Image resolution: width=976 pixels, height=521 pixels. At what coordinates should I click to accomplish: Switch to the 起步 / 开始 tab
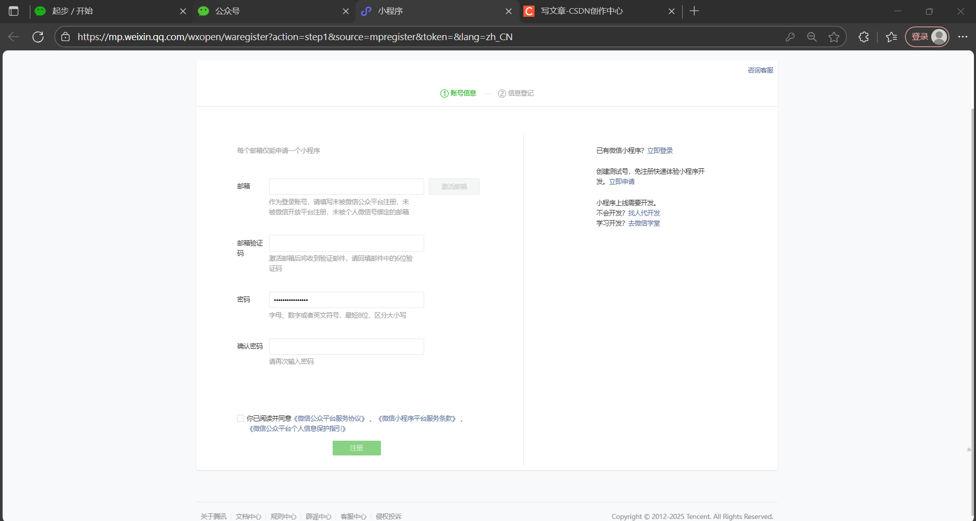111,11
